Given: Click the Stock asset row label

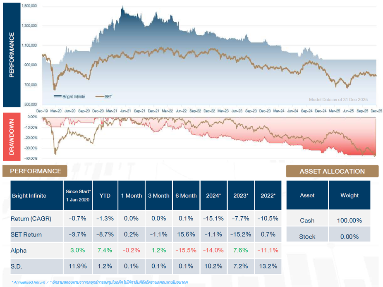Looking at the screenshot, I should point(307,237).
